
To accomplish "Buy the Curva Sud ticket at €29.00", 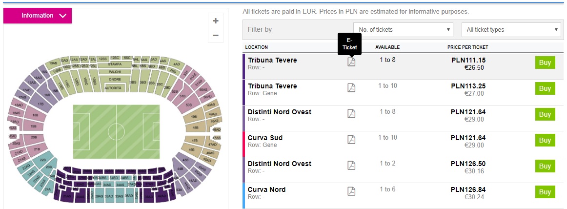I will pos(545,141).
